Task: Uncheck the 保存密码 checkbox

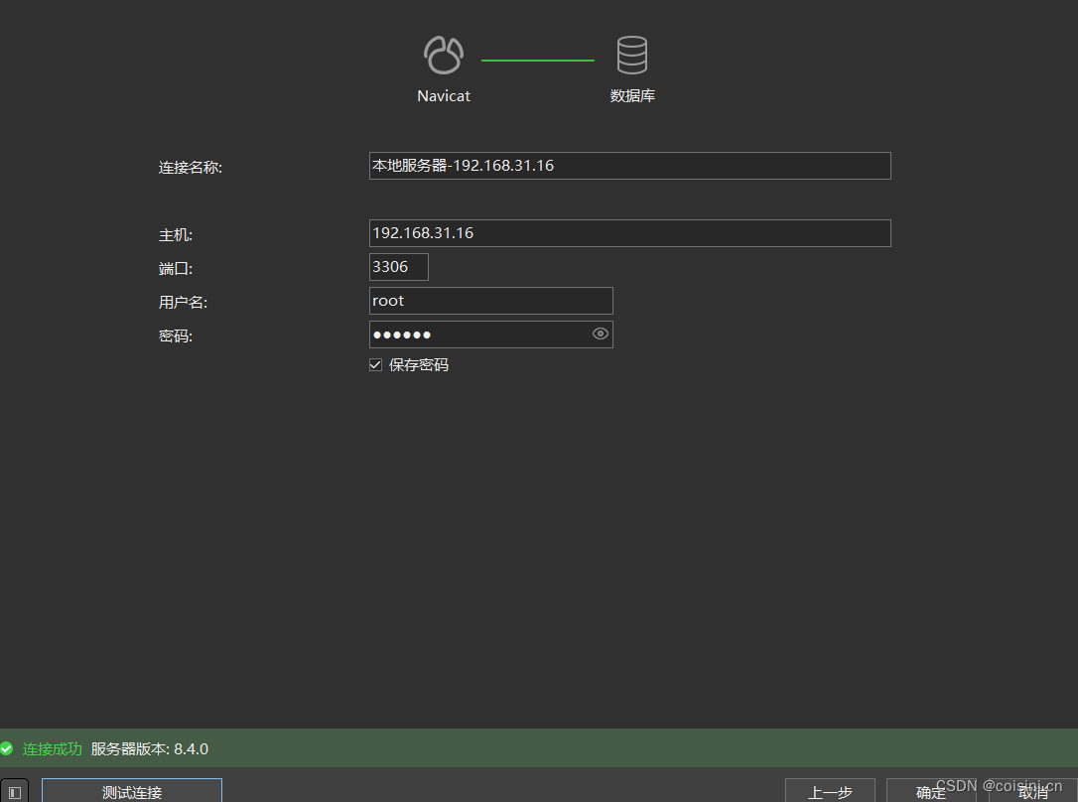Action: point(375,365)
